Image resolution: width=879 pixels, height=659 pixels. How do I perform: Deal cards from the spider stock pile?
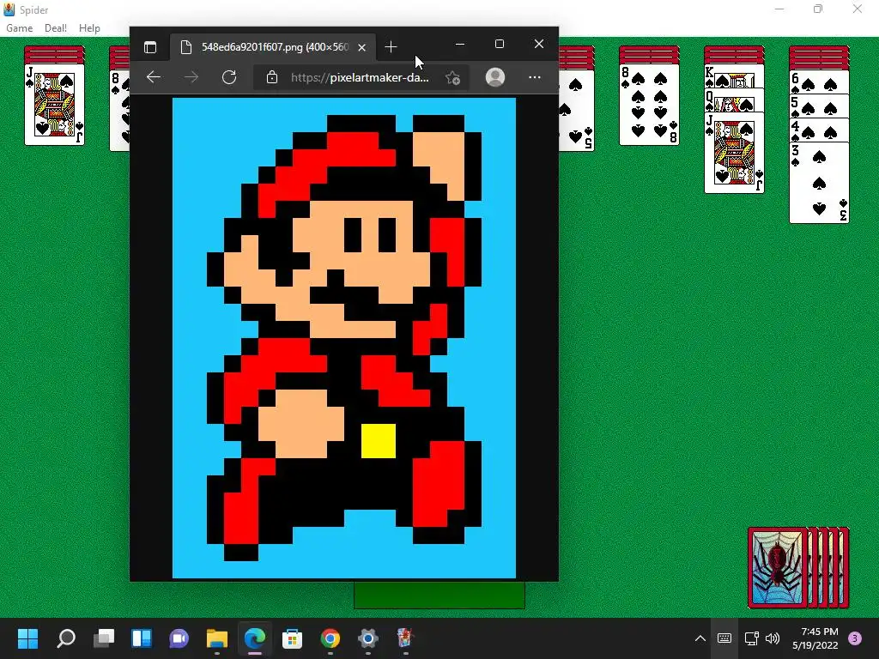(x=798, y=568)
